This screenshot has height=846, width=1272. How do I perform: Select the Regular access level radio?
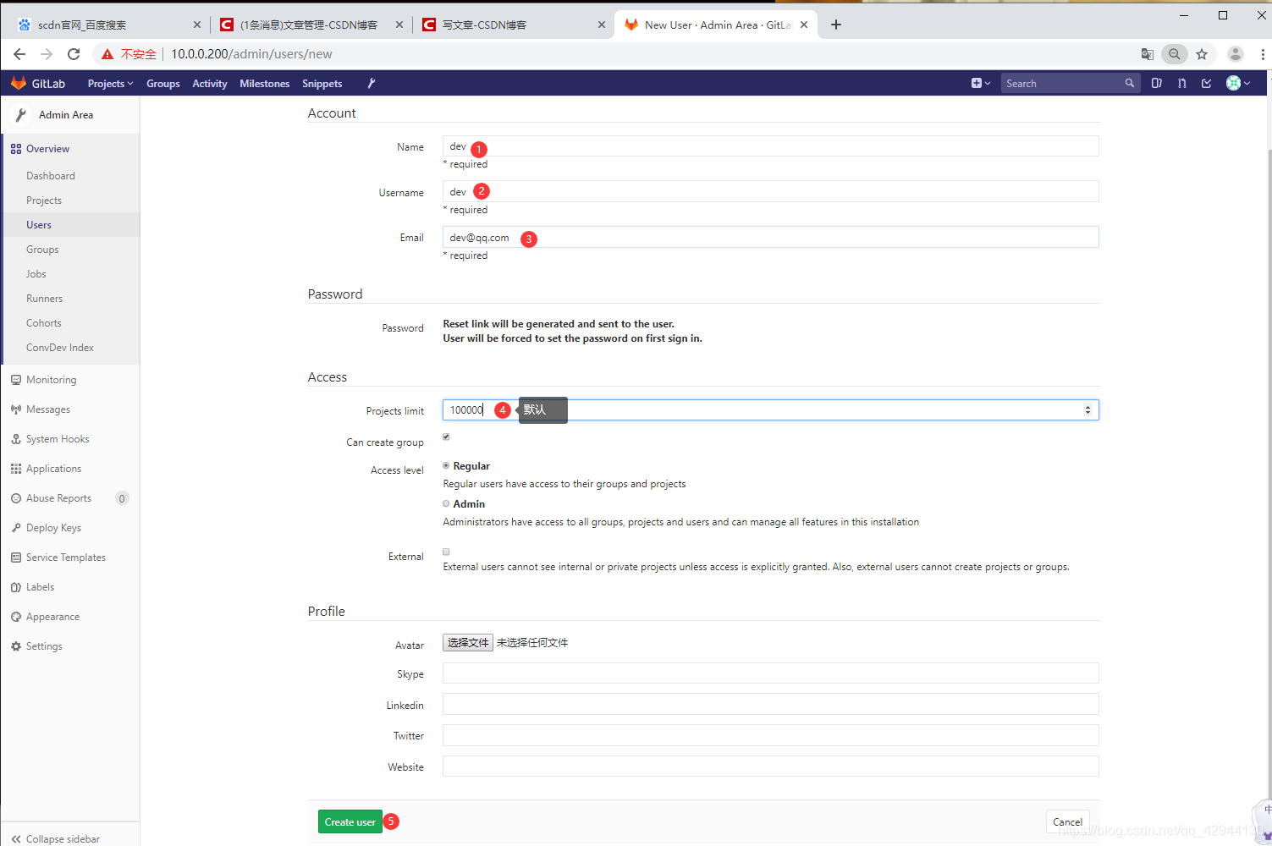click(x=446, y=465)
